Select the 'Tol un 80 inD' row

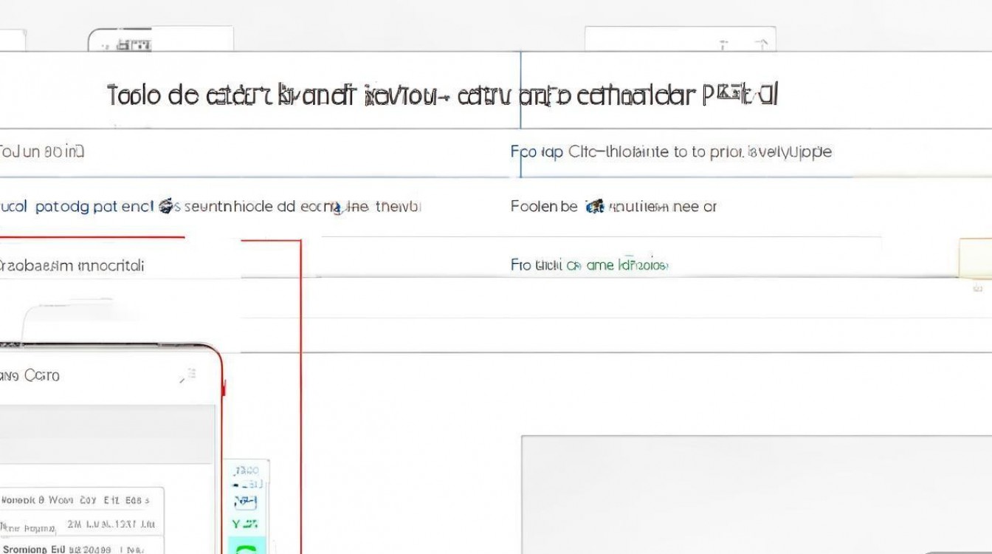42,152
